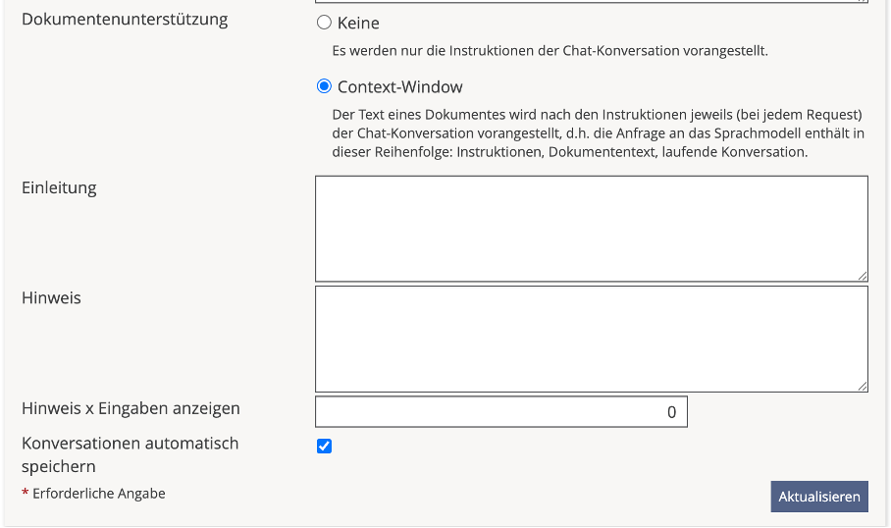Grab the Hinweis text area resize handle
This screenshot has height=528, width=891.
[863, 387]
